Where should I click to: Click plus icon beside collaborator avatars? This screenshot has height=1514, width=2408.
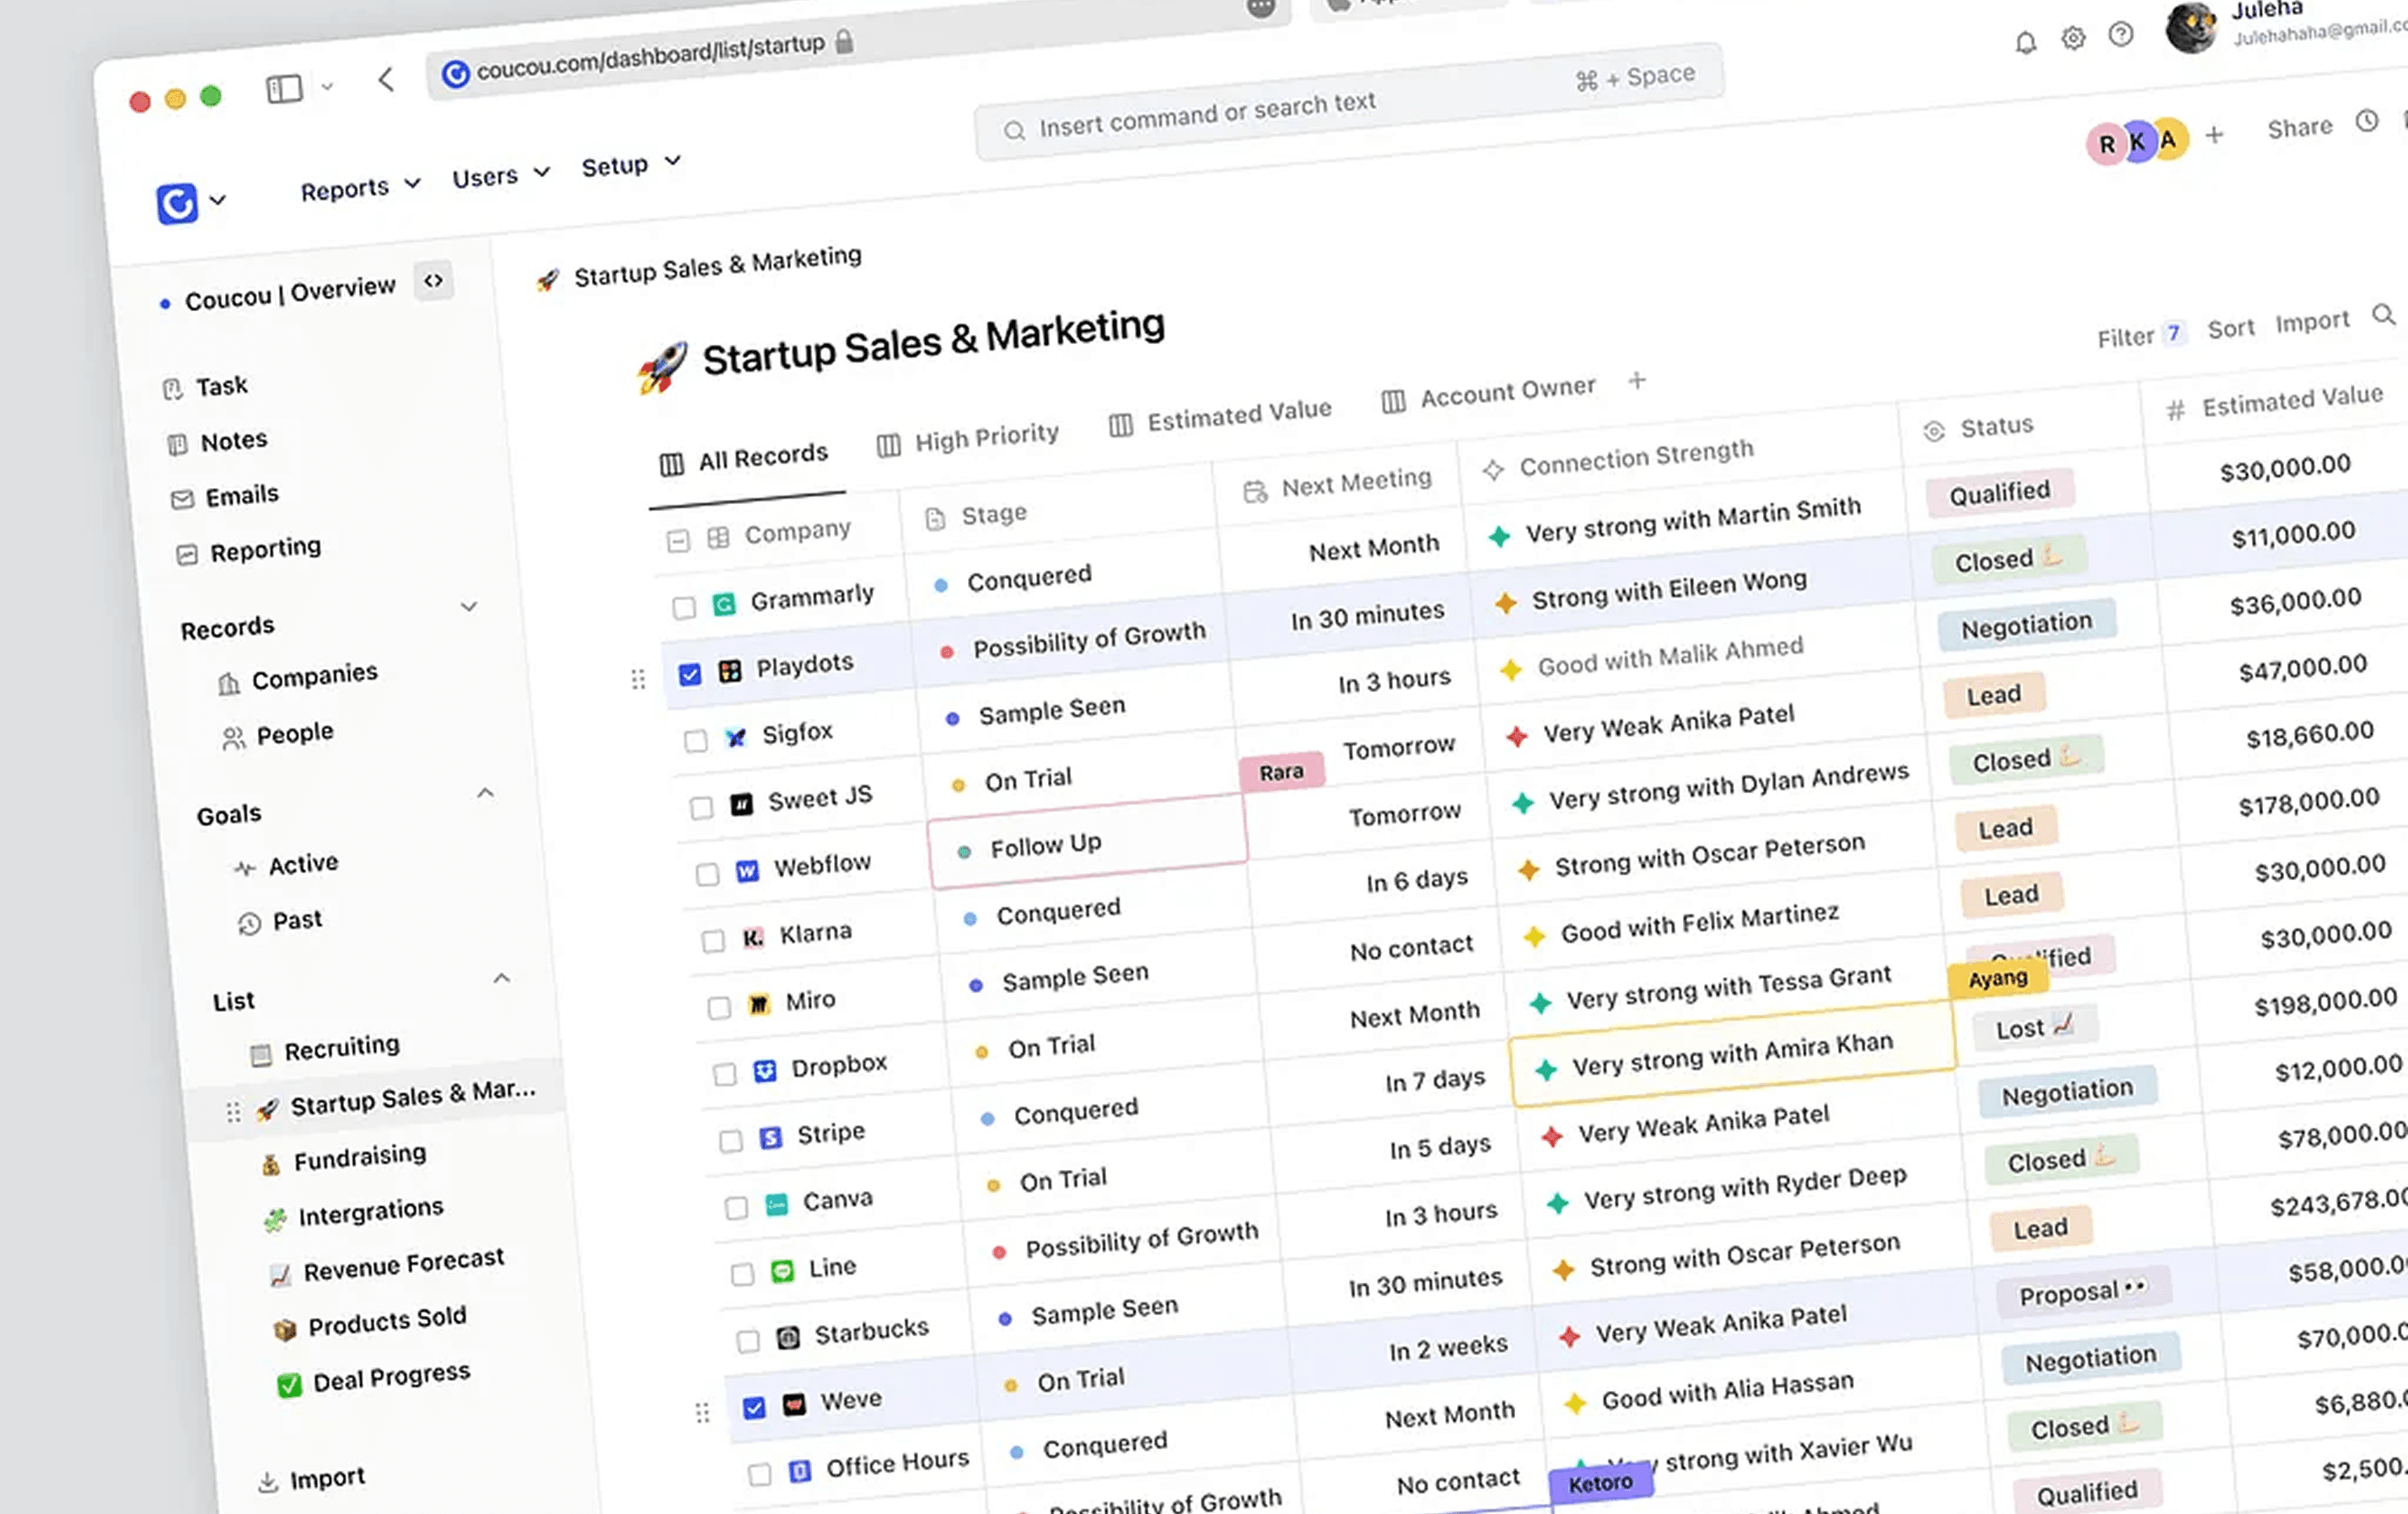(x=2215, y=134)
